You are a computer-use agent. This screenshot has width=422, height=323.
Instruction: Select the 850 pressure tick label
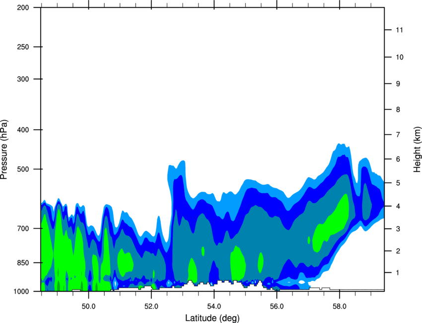[x=23, y=263]
